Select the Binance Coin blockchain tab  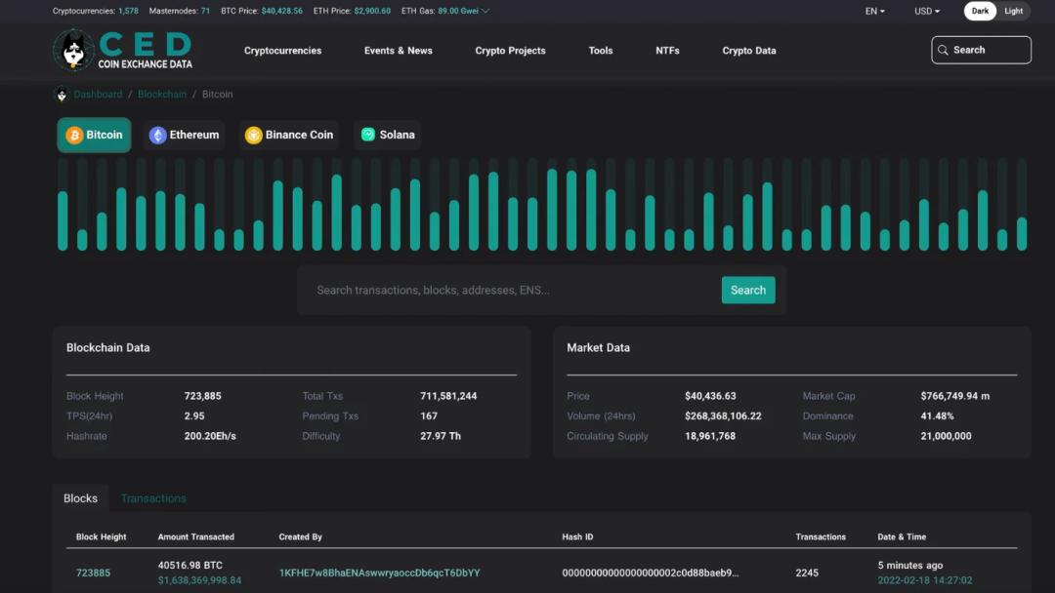pos(289,135)
